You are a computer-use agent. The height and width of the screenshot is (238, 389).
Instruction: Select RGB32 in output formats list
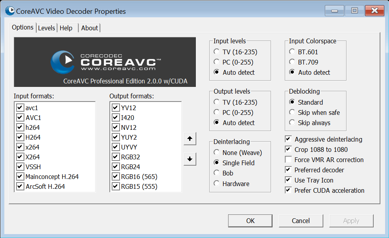130,157
